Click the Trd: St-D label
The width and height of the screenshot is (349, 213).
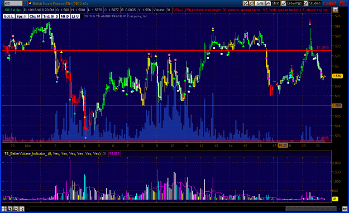click(50, 16)
